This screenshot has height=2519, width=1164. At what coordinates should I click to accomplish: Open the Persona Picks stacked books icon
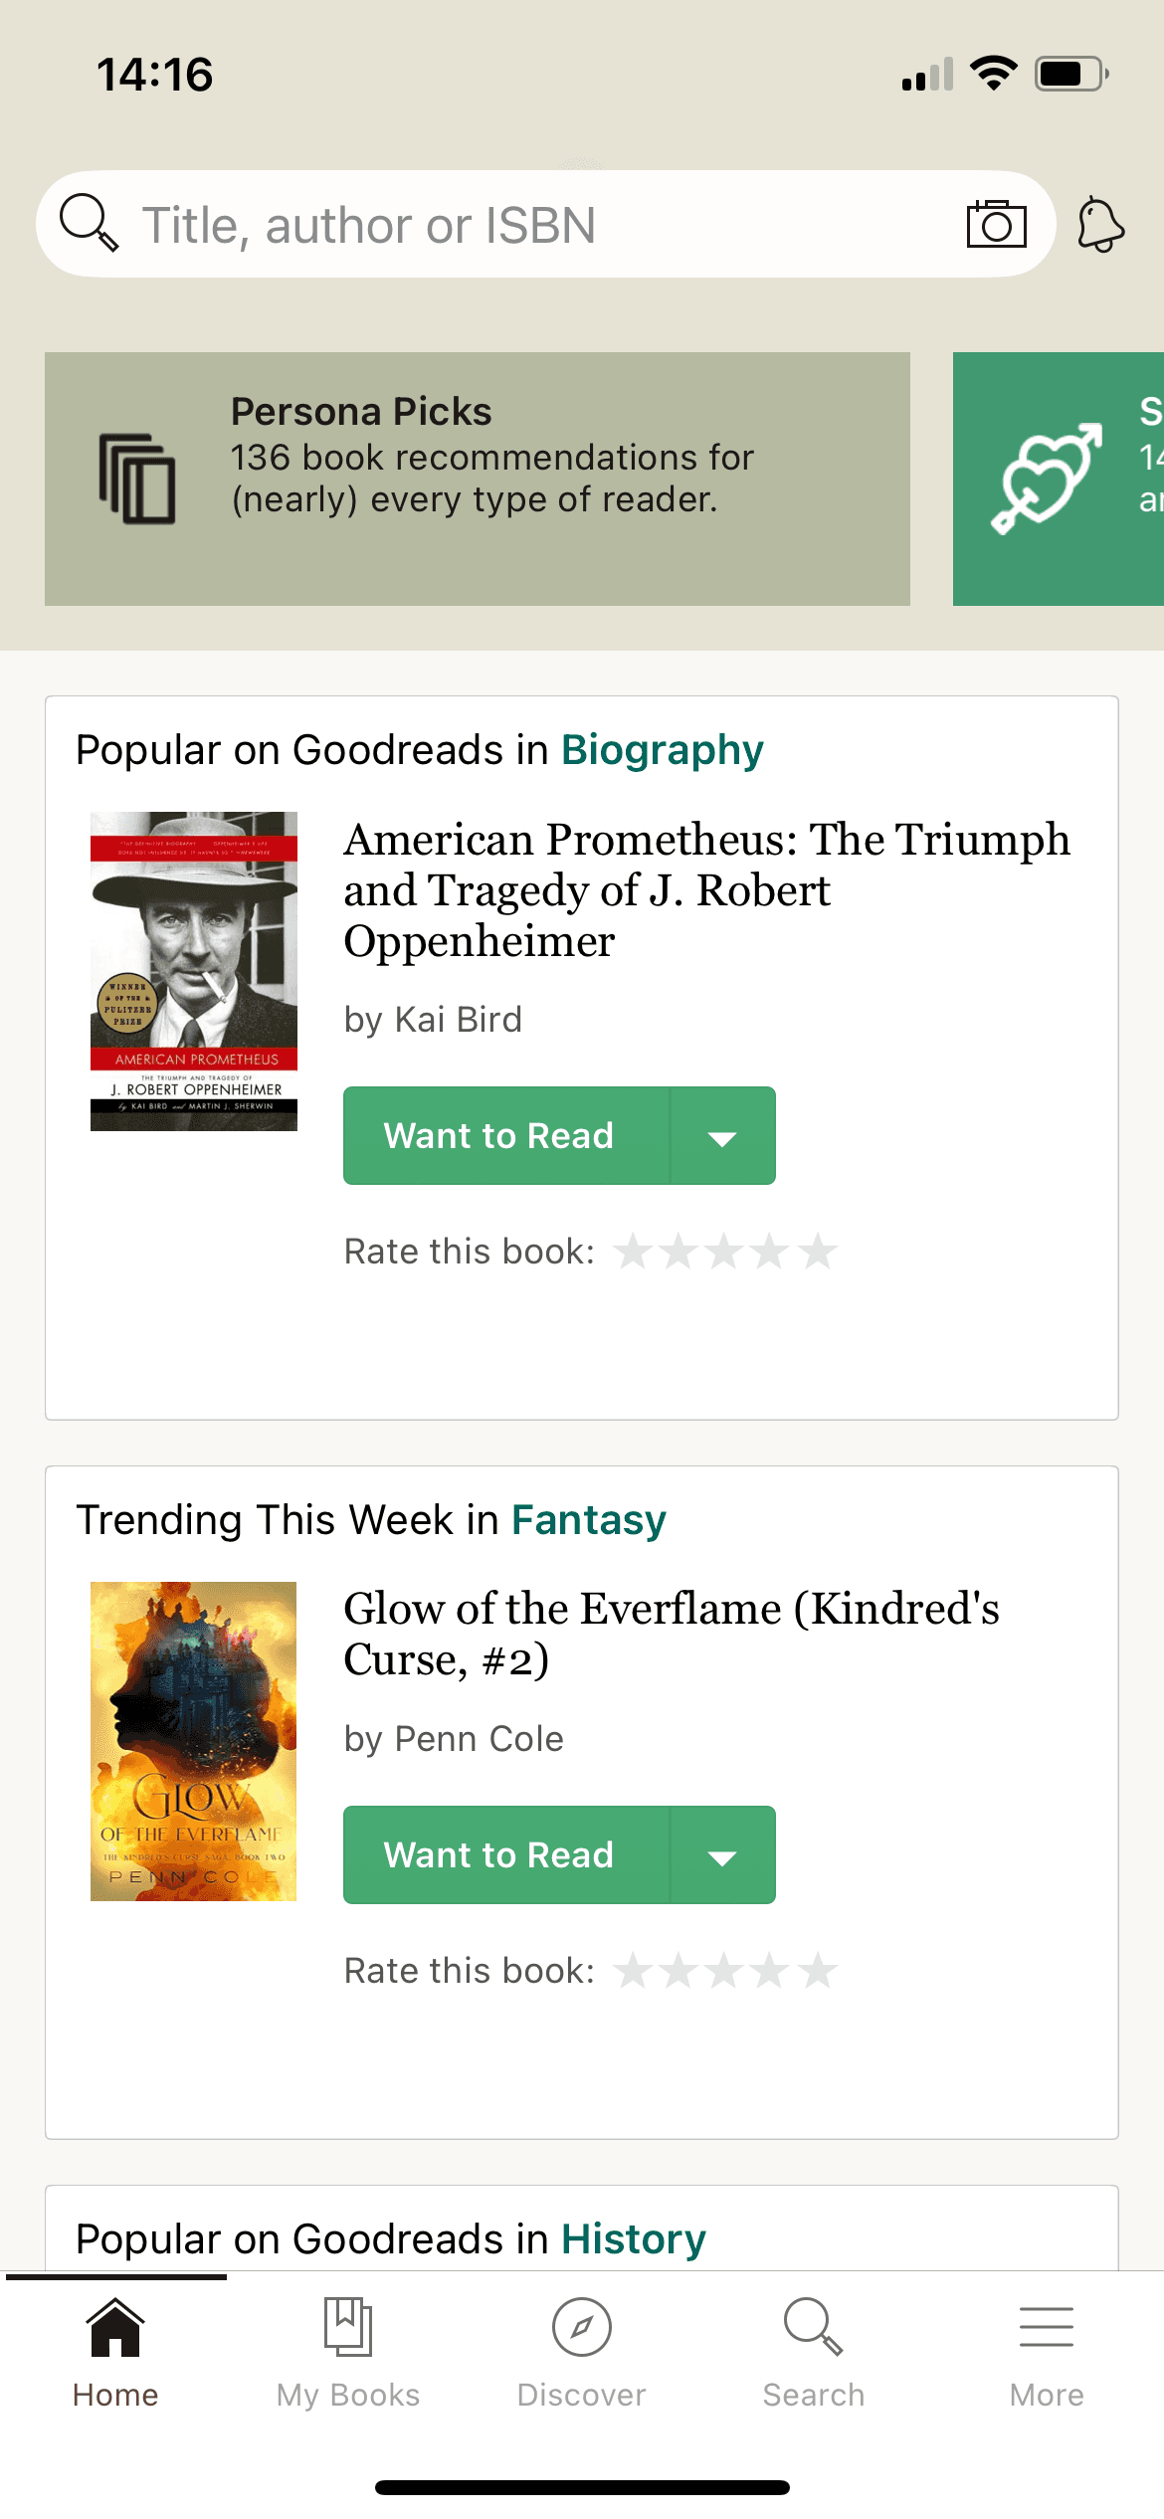[137, 479]
